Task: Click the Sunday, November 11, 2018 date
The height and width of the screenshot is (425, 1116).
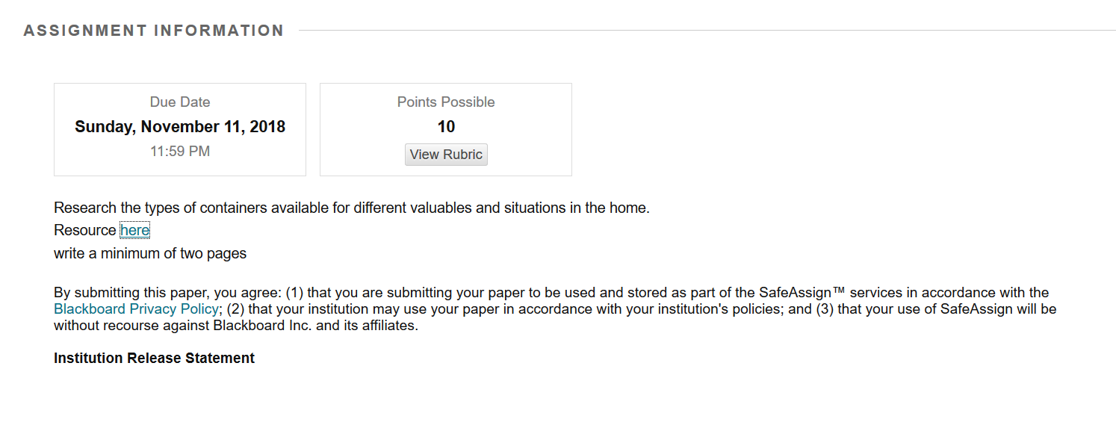Action: [x=180, y=127]
